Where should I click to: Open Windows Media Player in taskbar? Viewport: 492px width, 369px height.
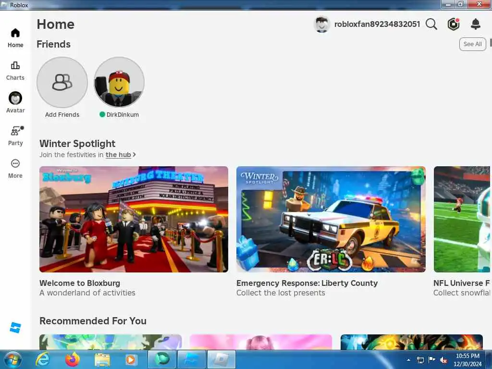tap(131, 360)
